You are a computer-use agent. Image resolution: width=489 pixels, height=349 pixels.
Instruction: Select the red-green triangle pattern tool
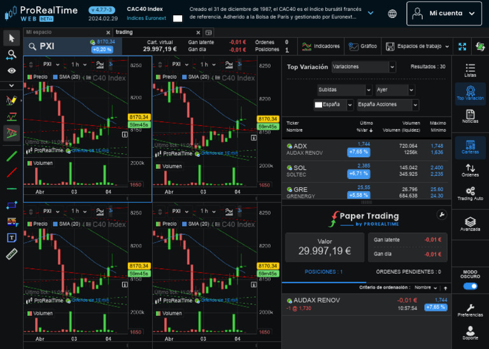pos(11,133)
